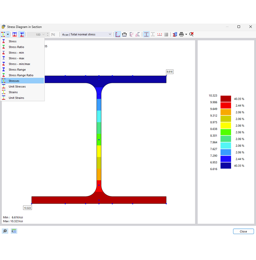The image size is (256, 260).
Task: Toggle the dimensions display icon
Action: point(124,34)
